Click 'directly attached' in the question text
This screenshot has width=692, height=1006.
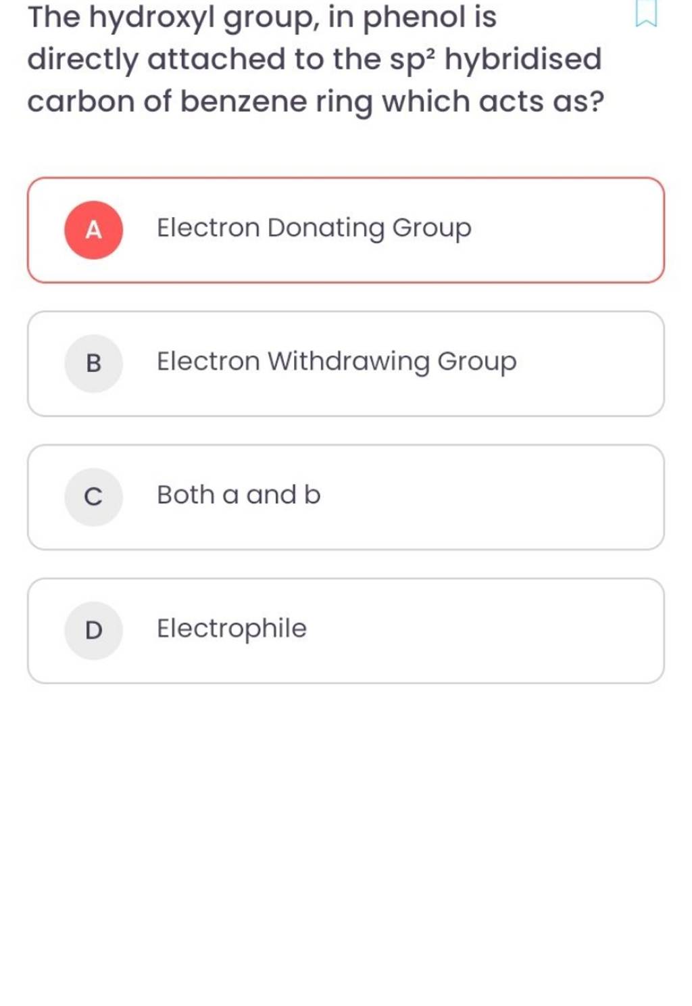pyautogui.click(x=156, y=59)
